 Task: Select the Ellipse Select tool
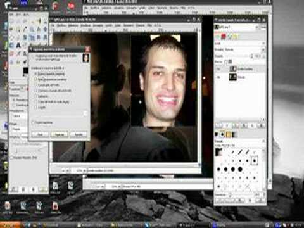[18, 22]
